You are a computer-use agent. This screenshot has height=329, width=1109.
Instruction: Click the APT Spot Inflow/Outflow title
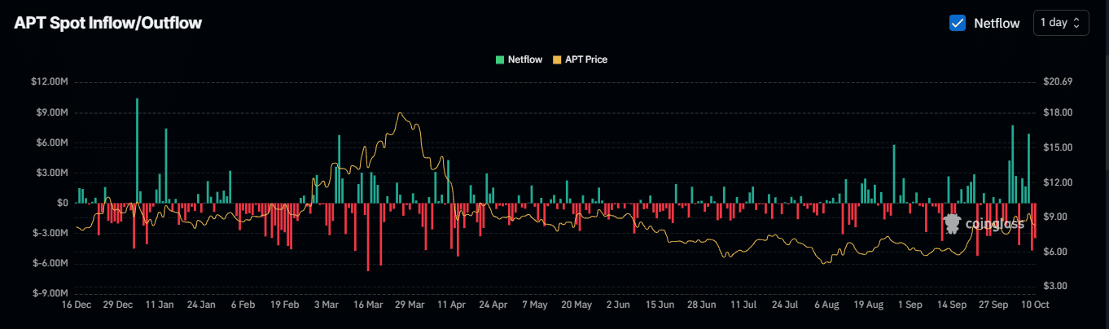click(x=107, y=23)
